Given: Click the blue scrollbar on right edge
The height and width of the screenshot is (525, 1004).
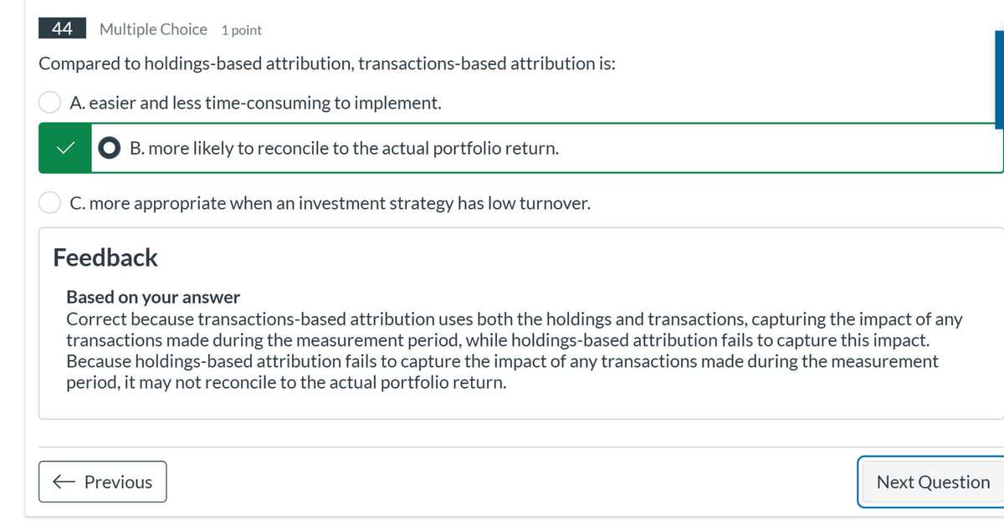Looking at the screenshot, I should point(999,79).
